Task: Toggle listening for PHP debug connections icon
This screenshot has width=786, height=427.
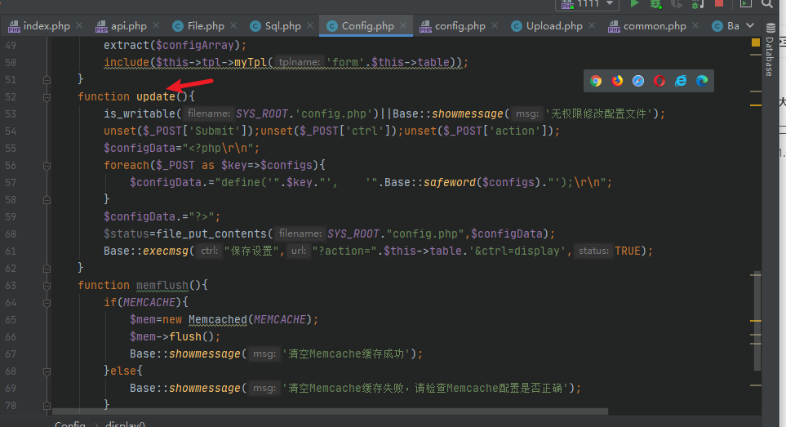Action: (697, 3)
